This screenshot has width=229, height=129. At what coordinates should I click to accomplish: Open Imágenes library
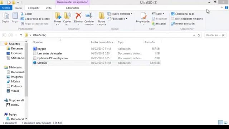[x=15, y=77]
